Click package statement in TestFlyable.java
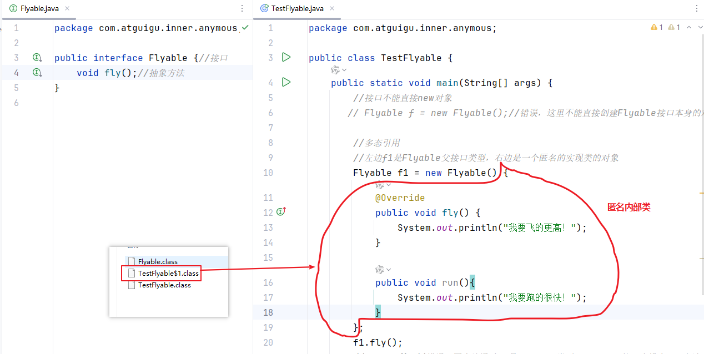The image size is (704, 354). point(403,28)
